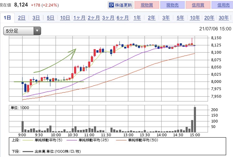
Task: Switch to the 2日 chart period
Action: tap(22, 18)
